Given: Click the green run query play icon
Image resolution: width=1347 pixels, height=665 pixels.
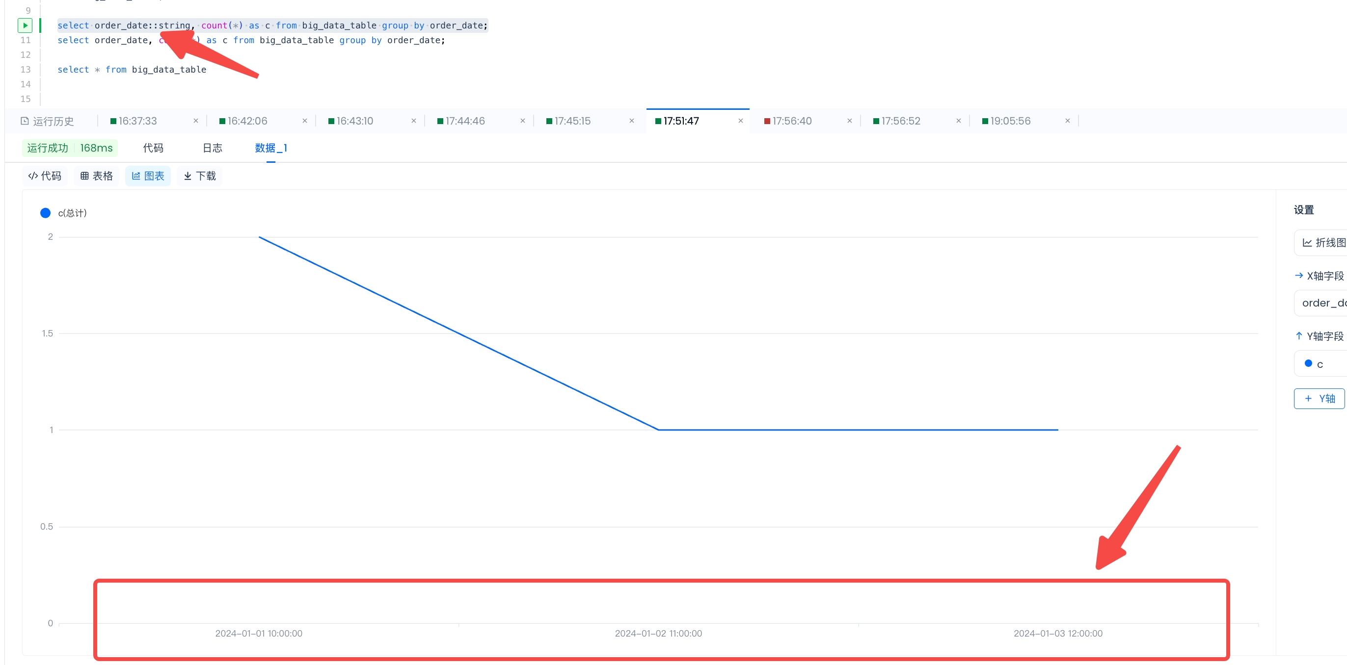Looking at the screenshot, I should 25,25.
